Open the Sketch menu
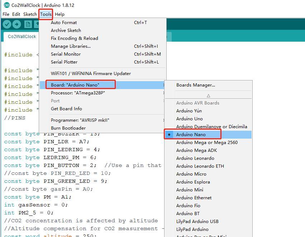305x237 pixels. tap(30, 14)
